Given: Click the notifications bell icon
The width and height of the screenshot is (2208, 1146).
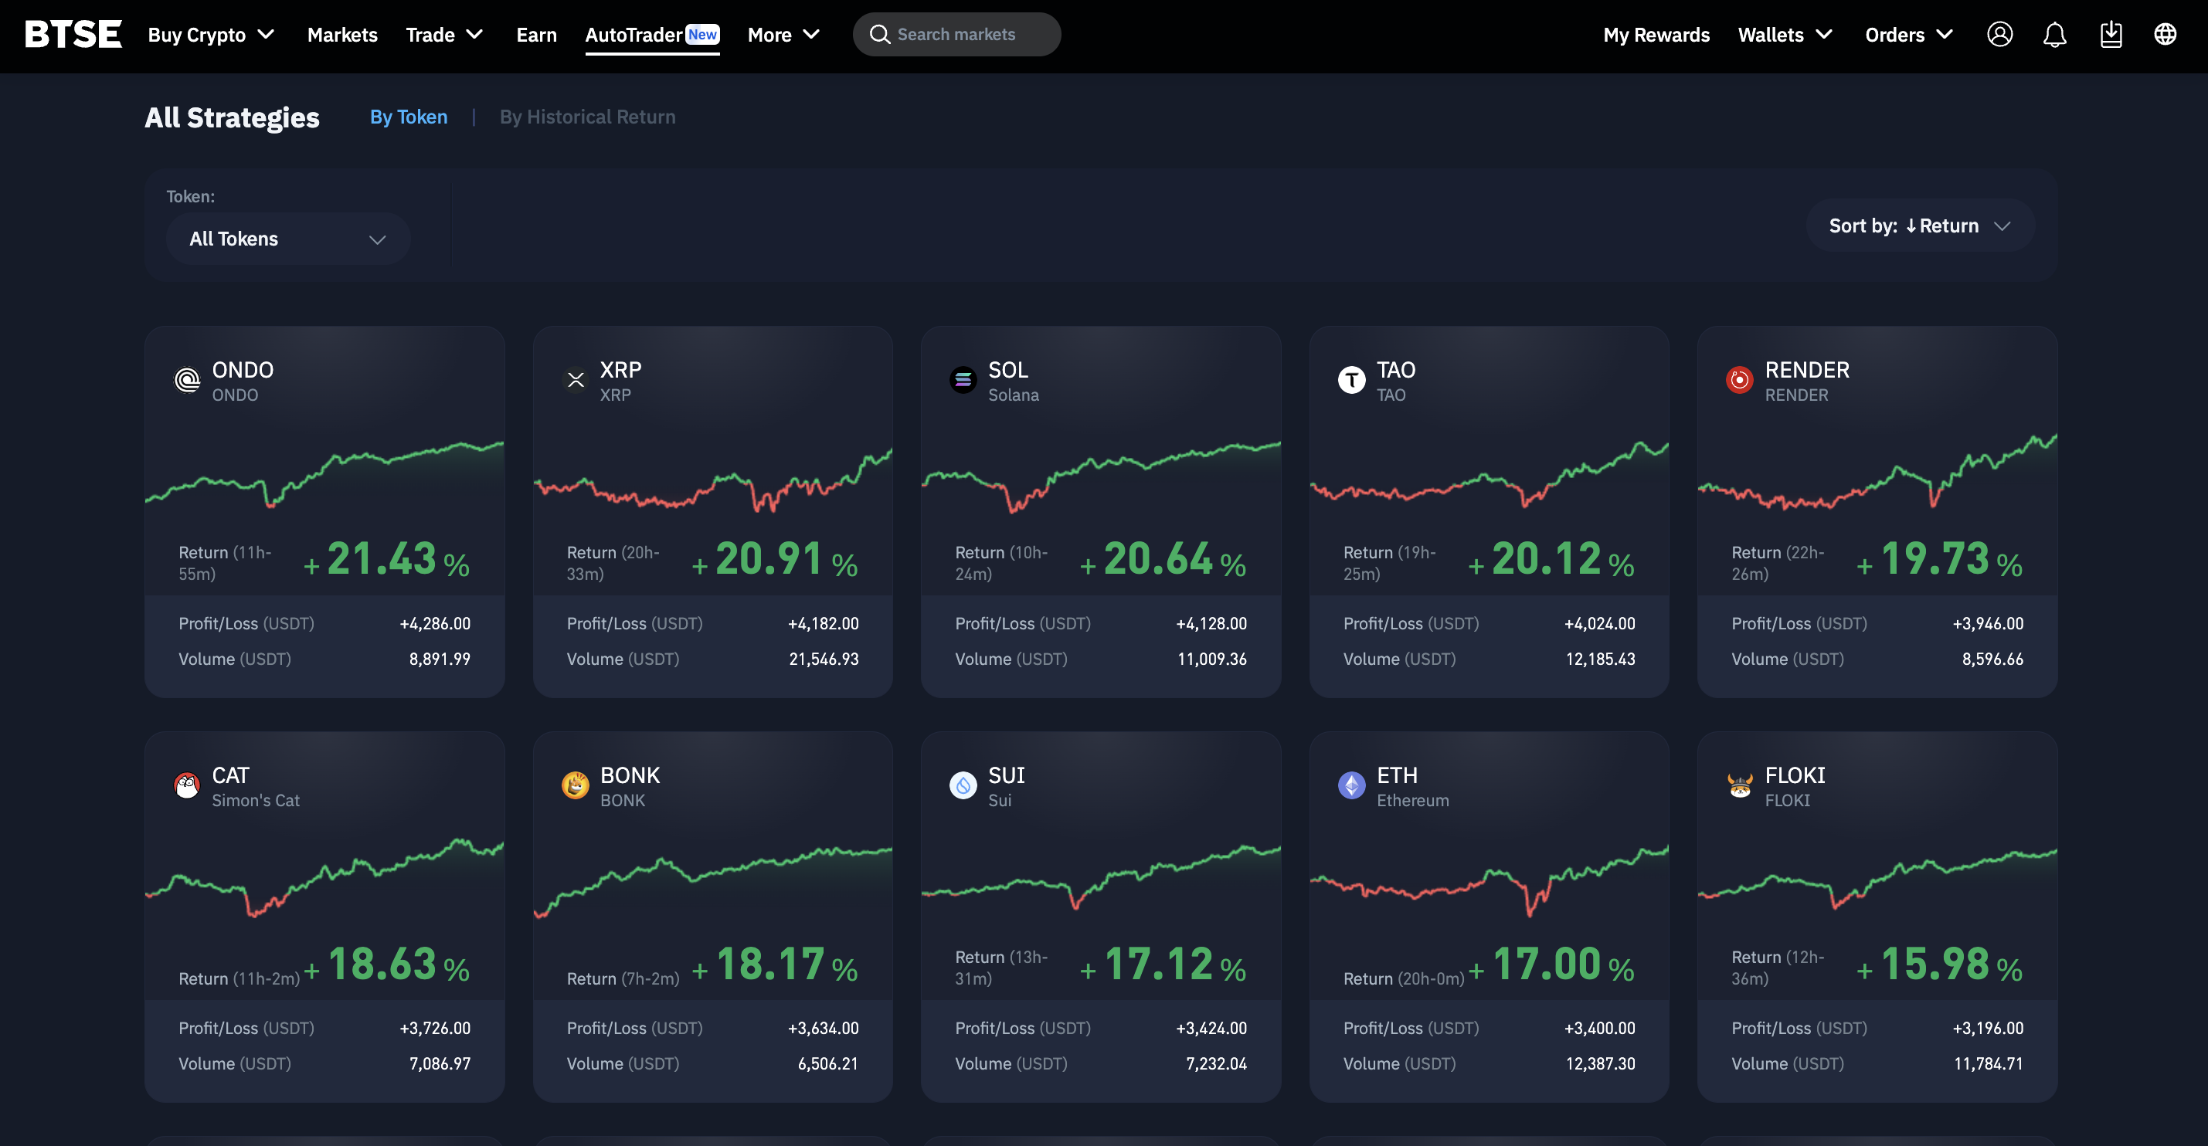Looking at the screenshot, I should point(2054,34).
